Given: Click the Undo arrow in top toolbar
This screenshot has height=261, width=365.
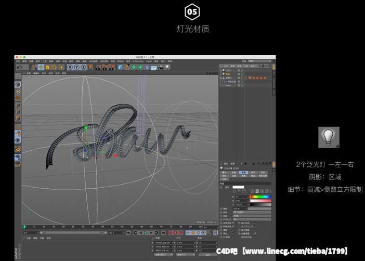Looking at the screenshot, I should pyautogui.click(x=20, y=68).
